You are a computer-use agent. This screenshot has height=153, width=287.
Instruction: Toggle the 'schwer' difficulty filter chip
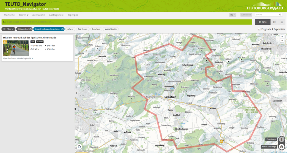click(70, 29)
